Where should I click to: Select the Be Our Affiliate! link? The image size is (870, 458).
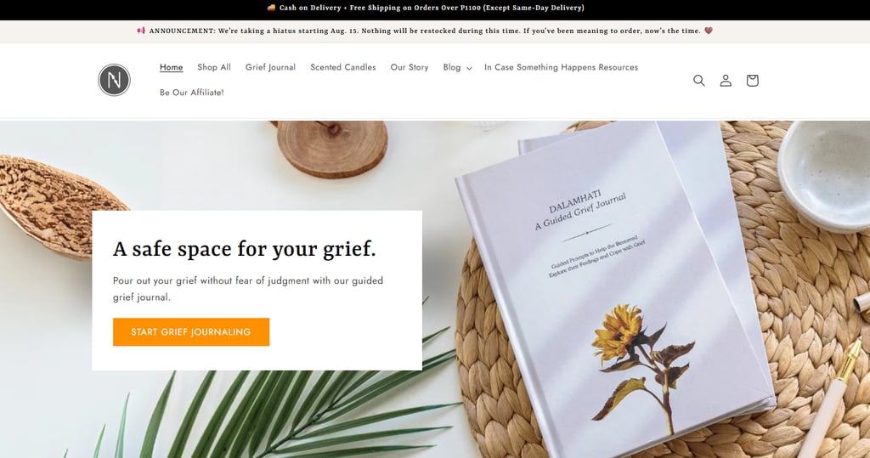click(x=192, y=92)
